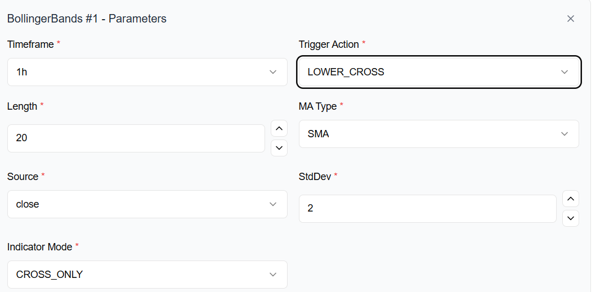Click into the Length input field
Screen dimensions: 600x292
click(135, 138)
